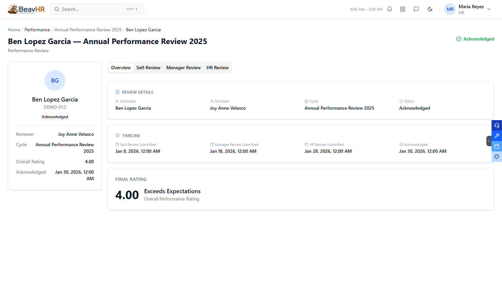Click the BG profile avatar
Screen dimensions: 502x282
coord(55,80)
